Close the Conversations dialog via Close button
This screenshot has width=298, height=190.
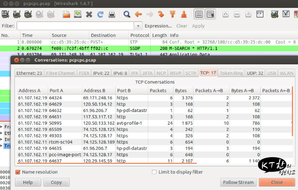(x=277, y=182)
